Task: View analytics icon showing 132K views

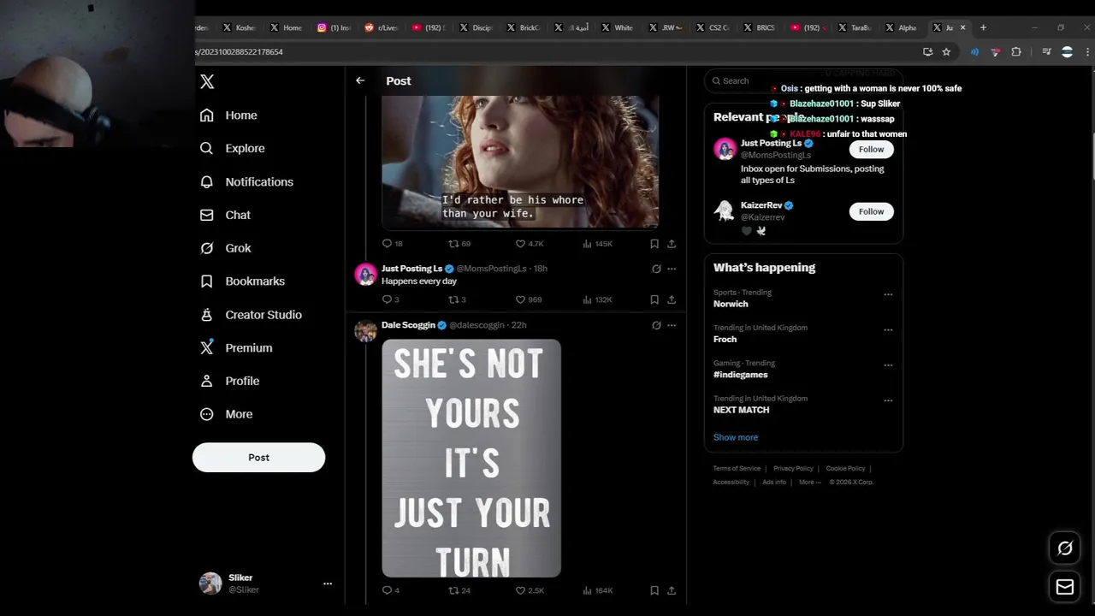Action: [x=587, y=299]
